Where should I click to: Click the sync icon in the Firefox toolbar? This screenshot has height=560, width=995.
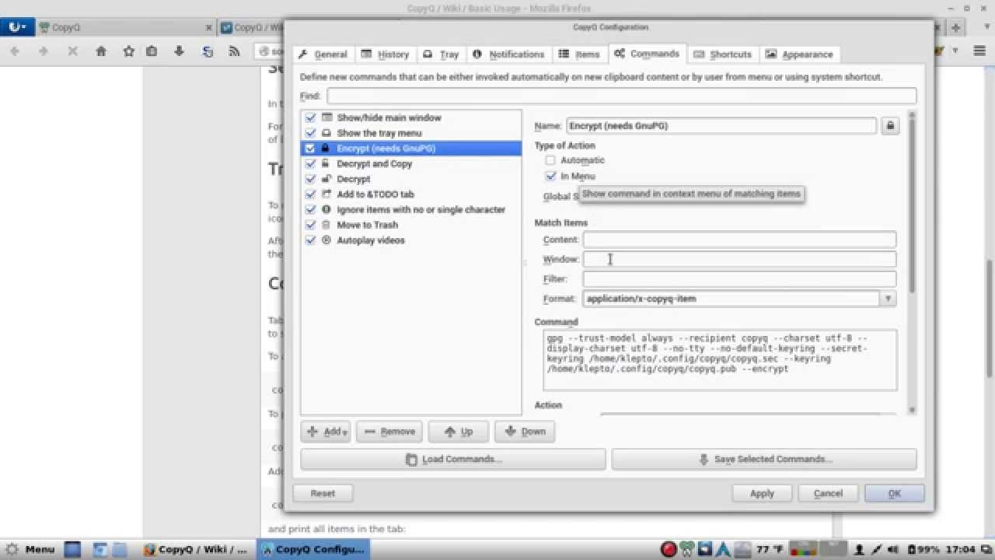tap(208, 51)
